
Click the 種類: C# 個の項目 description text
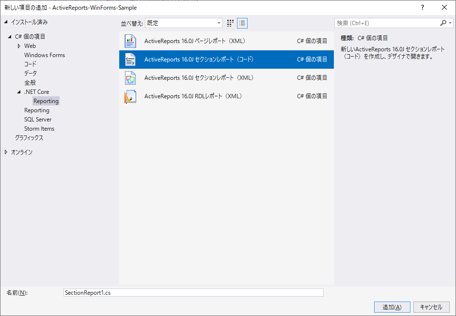point(364,38)
